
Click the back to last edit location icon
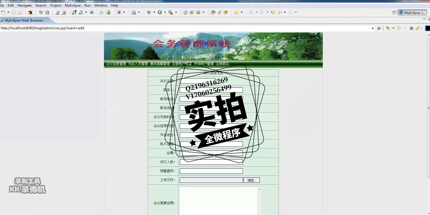point(273,12)
